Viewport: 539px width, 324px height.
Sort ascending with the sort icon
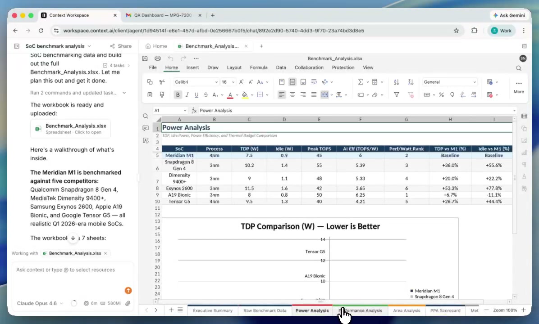[x=396, y=82]
